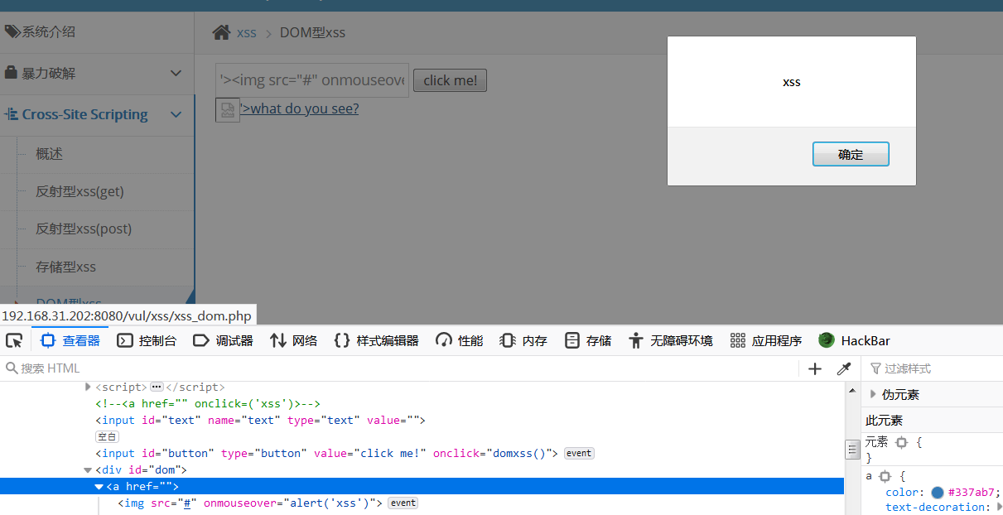The image size is (1003, 515).
Task: Collapse the Cross-Site Scripting menu
Action: 97,114
